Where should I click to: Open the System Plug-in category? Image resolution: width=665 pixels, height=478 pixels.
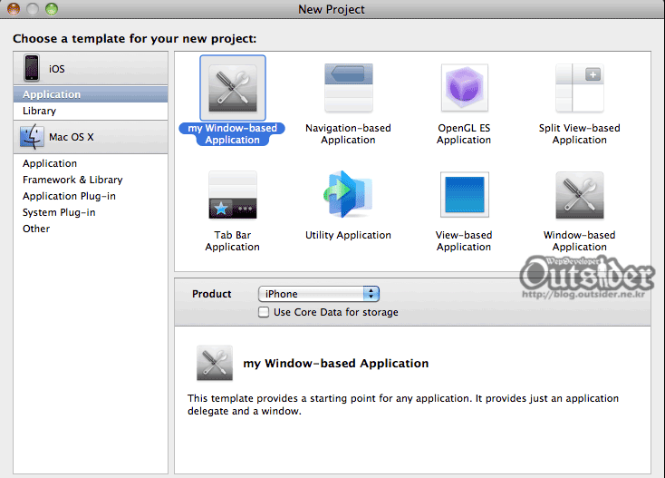(91, 212)
